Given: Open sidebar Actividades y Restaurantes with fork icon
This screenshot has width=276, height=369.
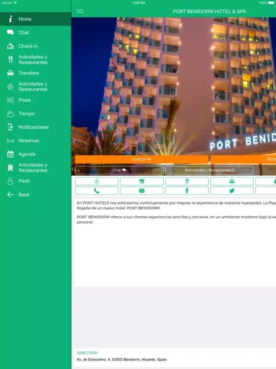Looking at the screenshot, I should pyautogui.click(x=36, y=59).
